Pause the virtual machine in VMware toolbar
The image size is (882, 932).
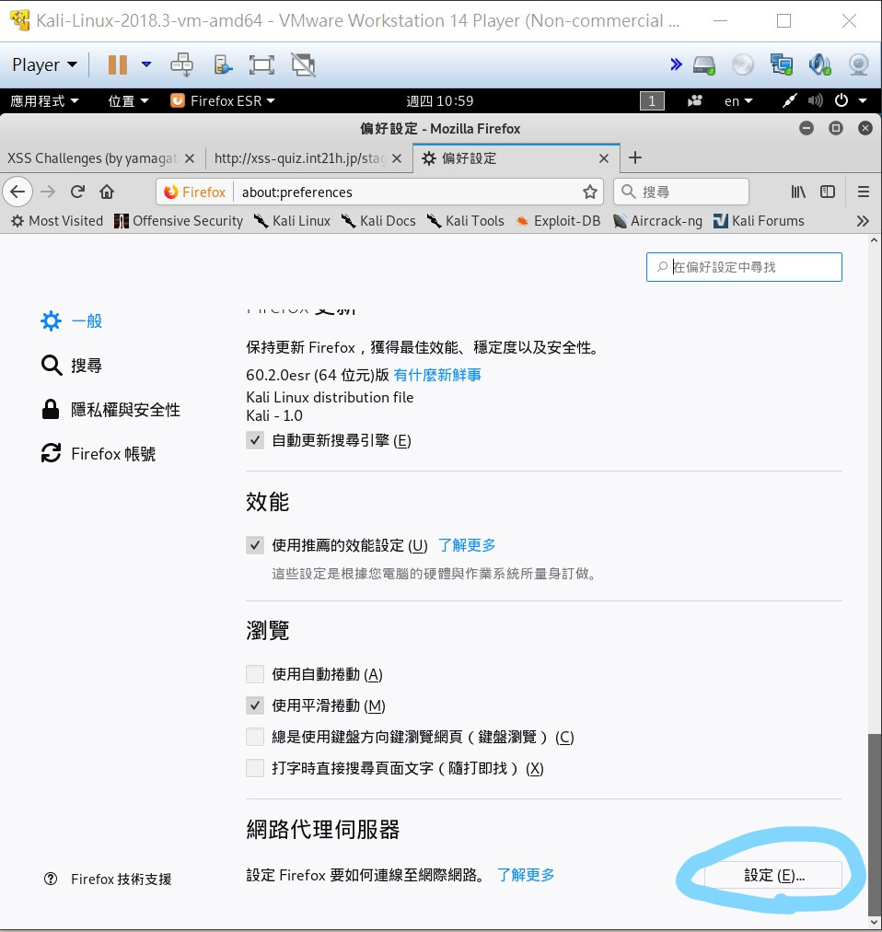(x=118, y=64)
